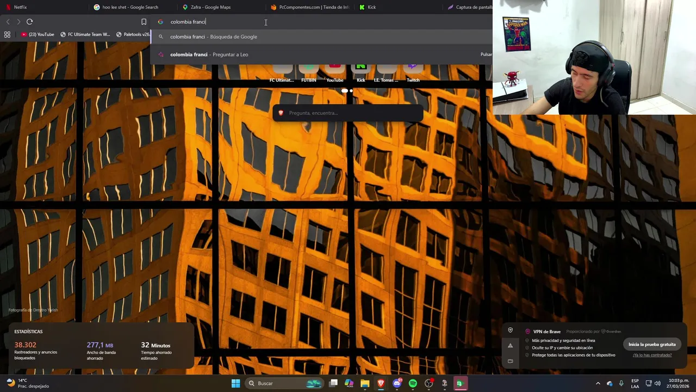The image size is (696, 392).
Task: Choose 'colombia franci - Preguntar a Leo' suggestion
Action: [322, 54]
